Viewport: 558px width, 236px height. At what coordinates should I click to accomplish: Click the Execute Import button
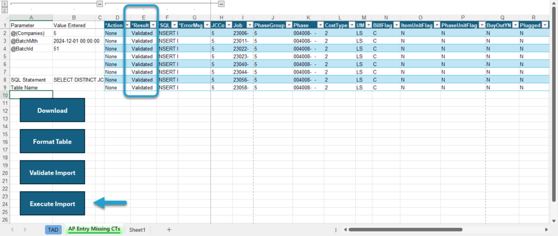52,204
